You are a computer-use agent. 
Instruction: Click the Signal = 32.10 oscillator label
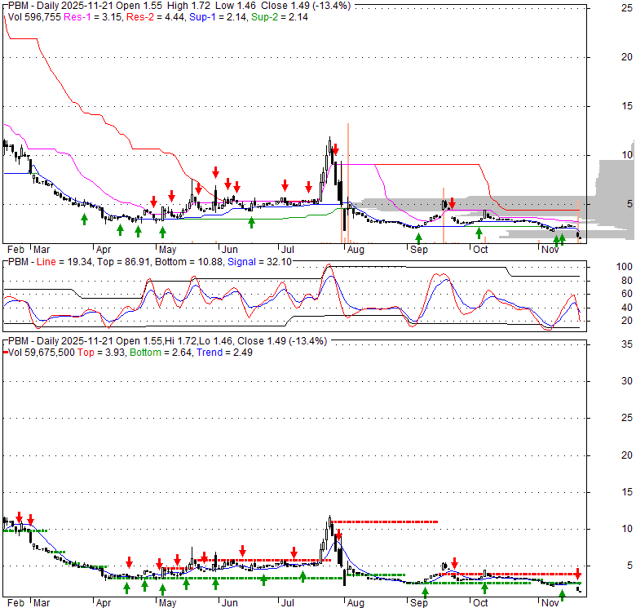coord(259,262)
